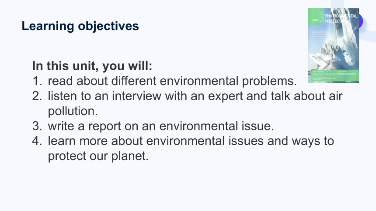The image size is (376, 211).
Task: Select the "Learning objectives" slide title
Action: pyautogui.click(x=80, y=26)
